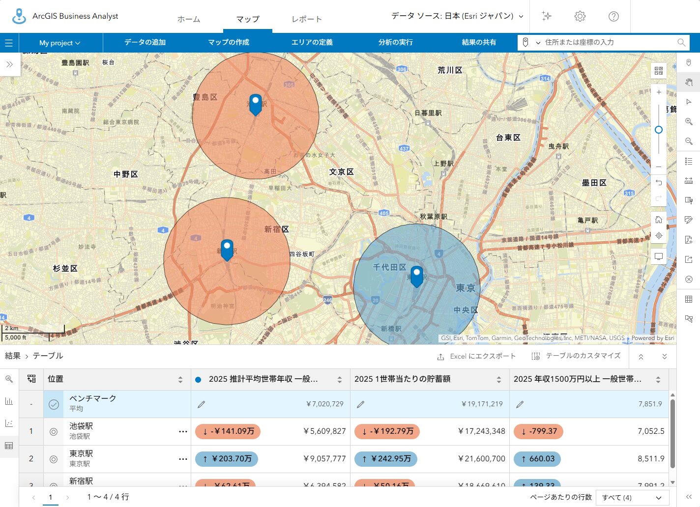Viewport: 700px width, 507px height.
Task: Open the hamburger menu icon
Action: pos(9,43)
